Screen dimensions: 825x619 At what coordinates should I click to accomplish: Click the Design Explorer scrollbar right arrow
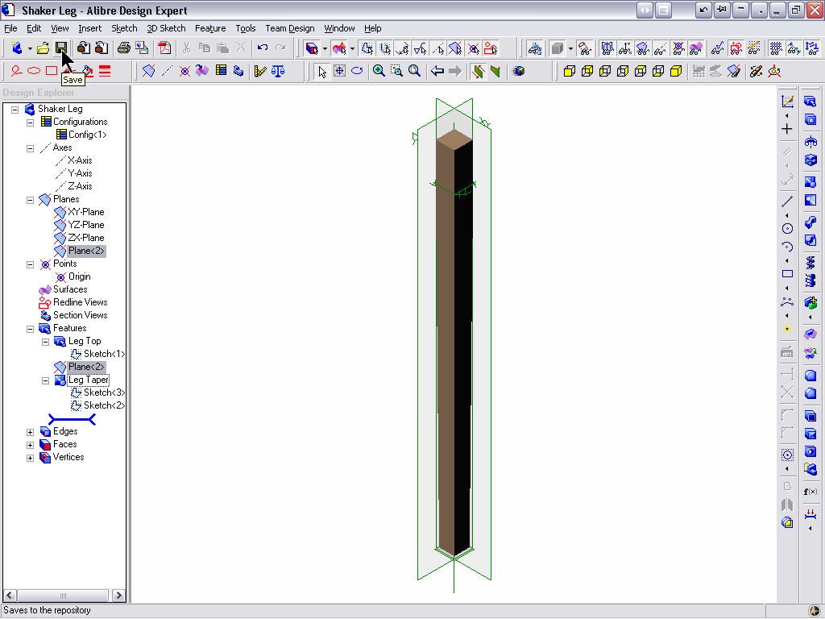118,595
